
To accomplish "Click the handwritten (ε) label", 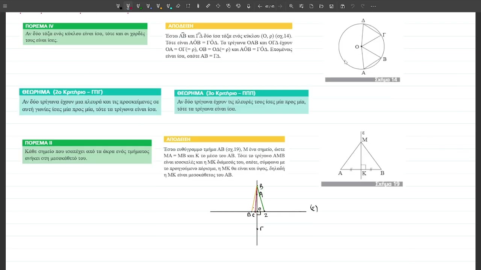I will [x=314, y=208].
